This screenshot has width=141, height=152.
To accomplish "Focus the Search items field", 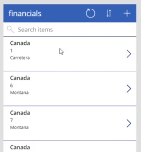I will coord(70,29).
